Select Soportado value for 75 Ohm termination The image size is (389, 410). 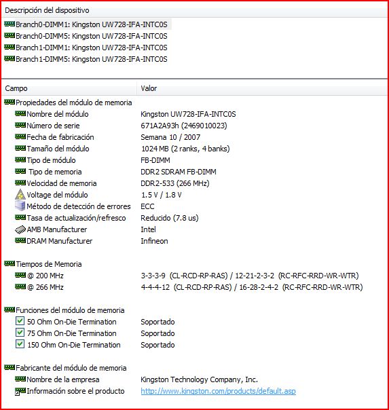[x=158, y=333]
